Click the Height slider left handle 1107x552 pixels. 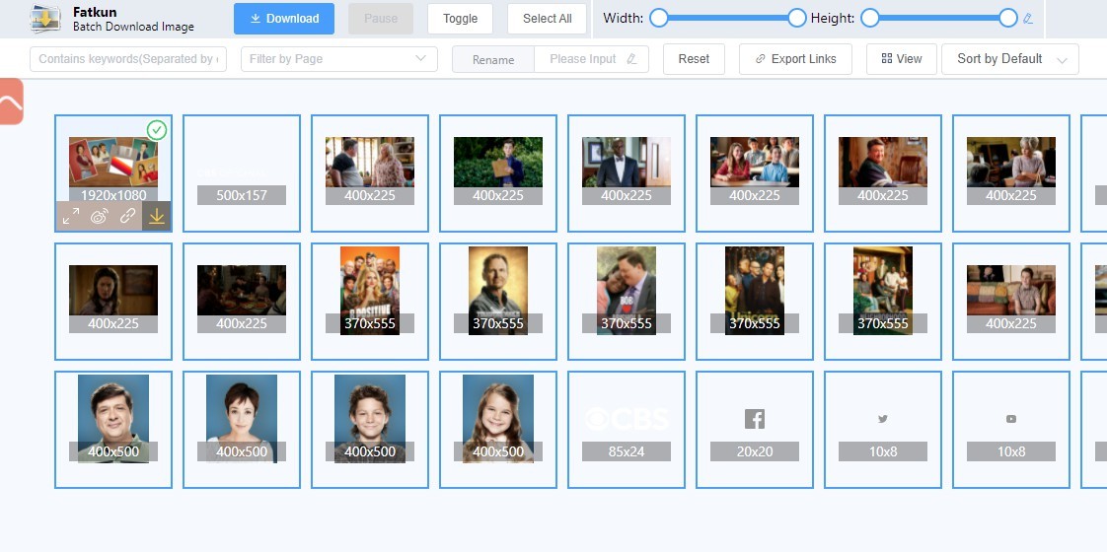point(870,19)
